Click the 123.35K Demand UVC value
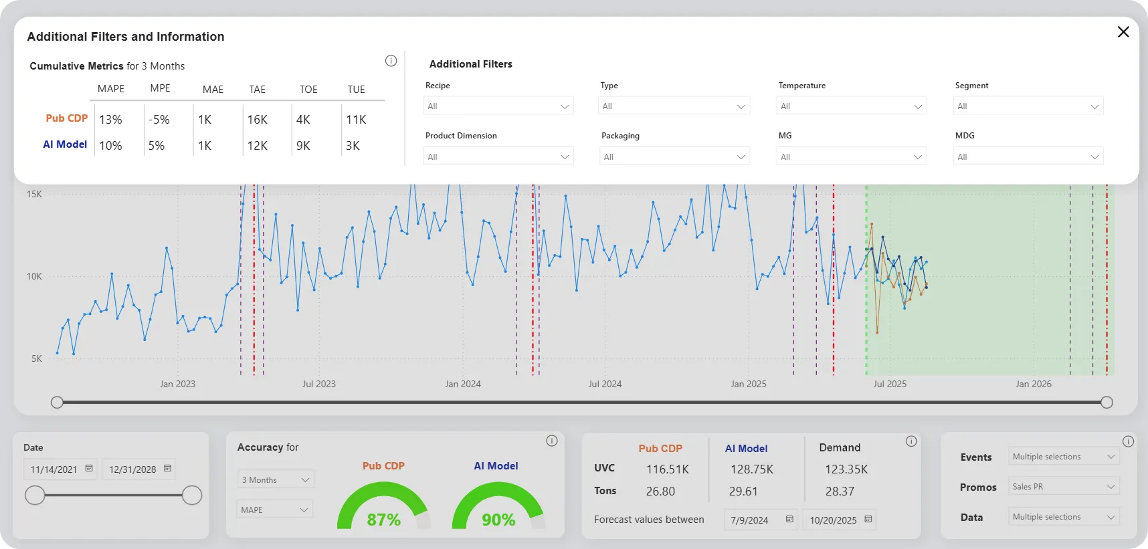Image resolution: width=1148 pixels, height=549 pixels. 846,469
